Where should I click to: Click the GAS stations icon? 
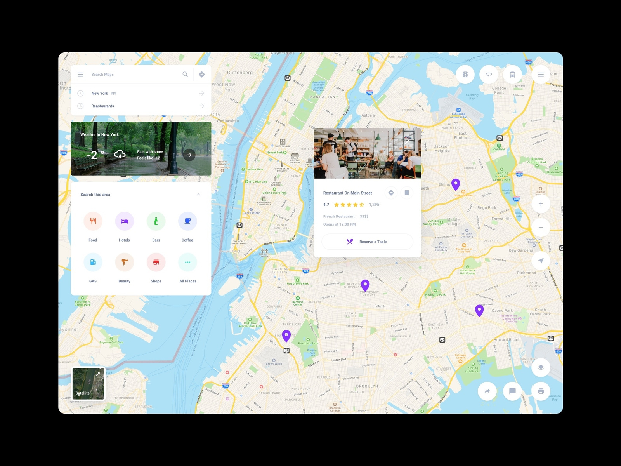[93, 262]
